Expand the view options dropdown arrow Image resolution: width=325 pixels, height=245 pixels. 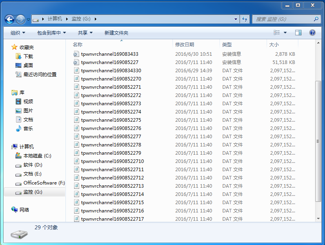click(285, 33)
